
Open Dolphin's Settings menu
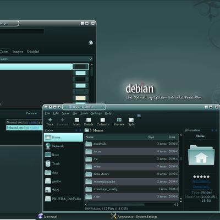[96, 113]
